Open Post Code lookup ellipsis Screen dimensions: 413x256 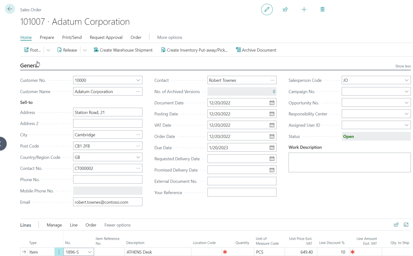138,146
